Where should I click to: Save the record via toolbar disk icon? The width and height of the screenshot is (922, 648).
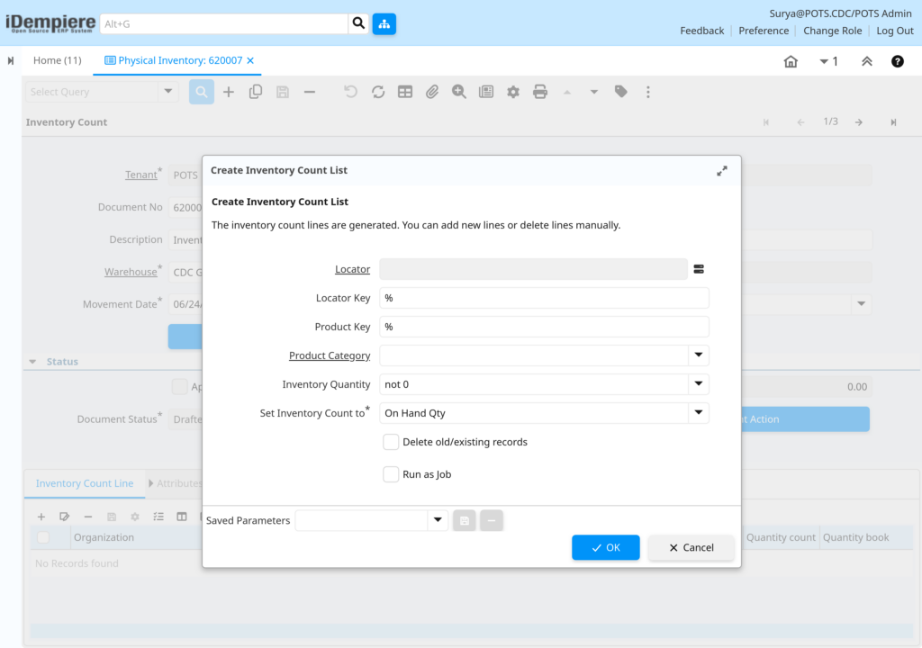pos(283,92)
